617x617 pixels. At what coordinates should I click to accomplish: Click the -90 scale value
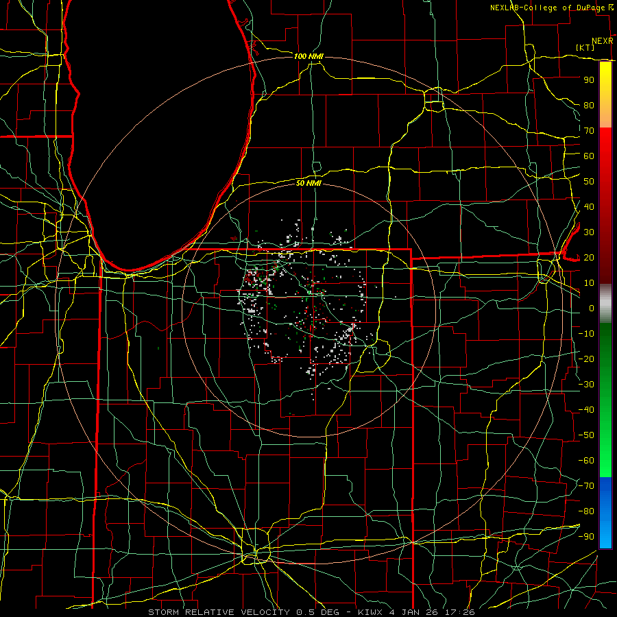click(586, 537)
